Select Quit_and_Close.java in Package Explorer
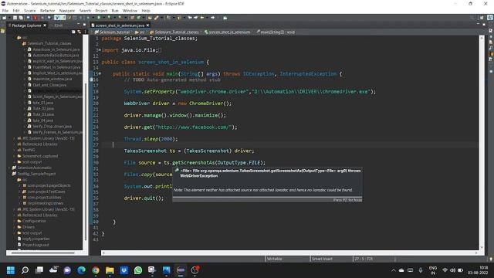 [x=49, y=85]
